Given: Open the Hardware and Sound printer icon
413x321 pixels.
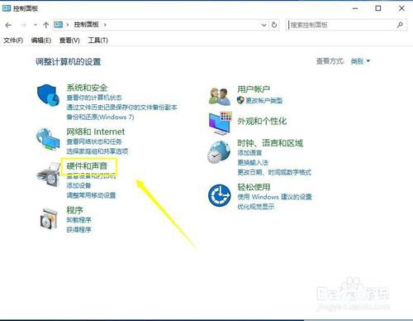Looking at the screenshot, I should (49, 175).
